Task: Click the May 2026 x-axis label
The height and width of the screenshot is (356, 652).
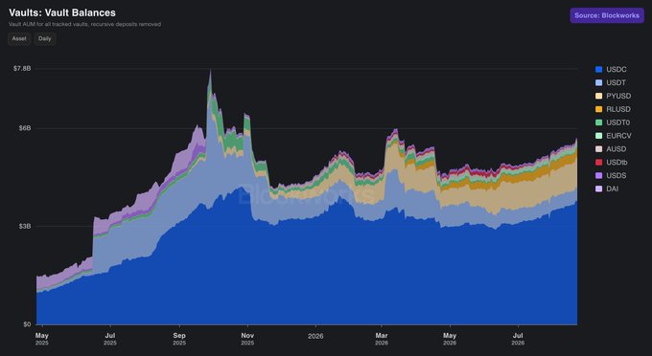Action: (450, 339)
